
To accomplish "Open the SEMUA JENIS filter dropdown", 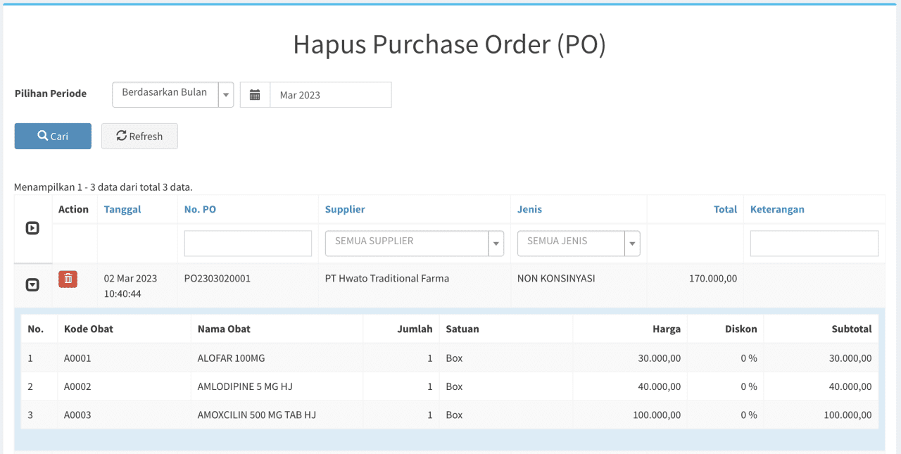I will (x=578, y=244).
